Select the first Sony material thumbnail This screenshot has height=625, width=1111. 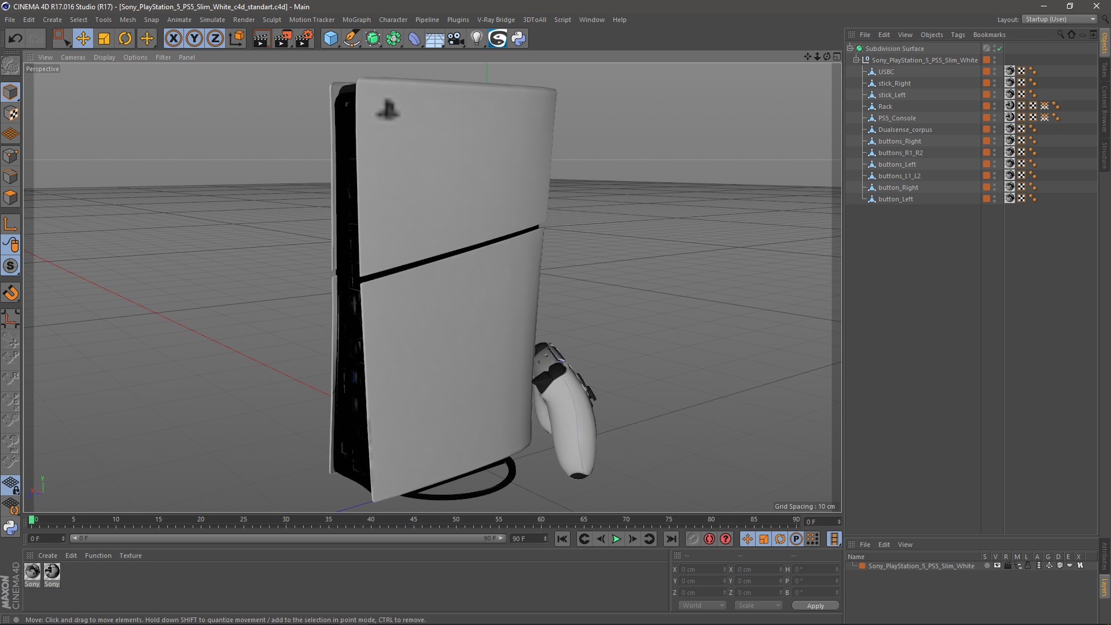click(32, 572)
